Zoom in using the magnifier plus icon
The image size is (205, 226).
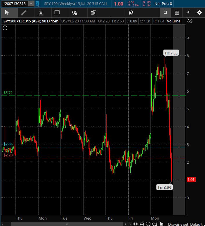click(x=148, y=224)
